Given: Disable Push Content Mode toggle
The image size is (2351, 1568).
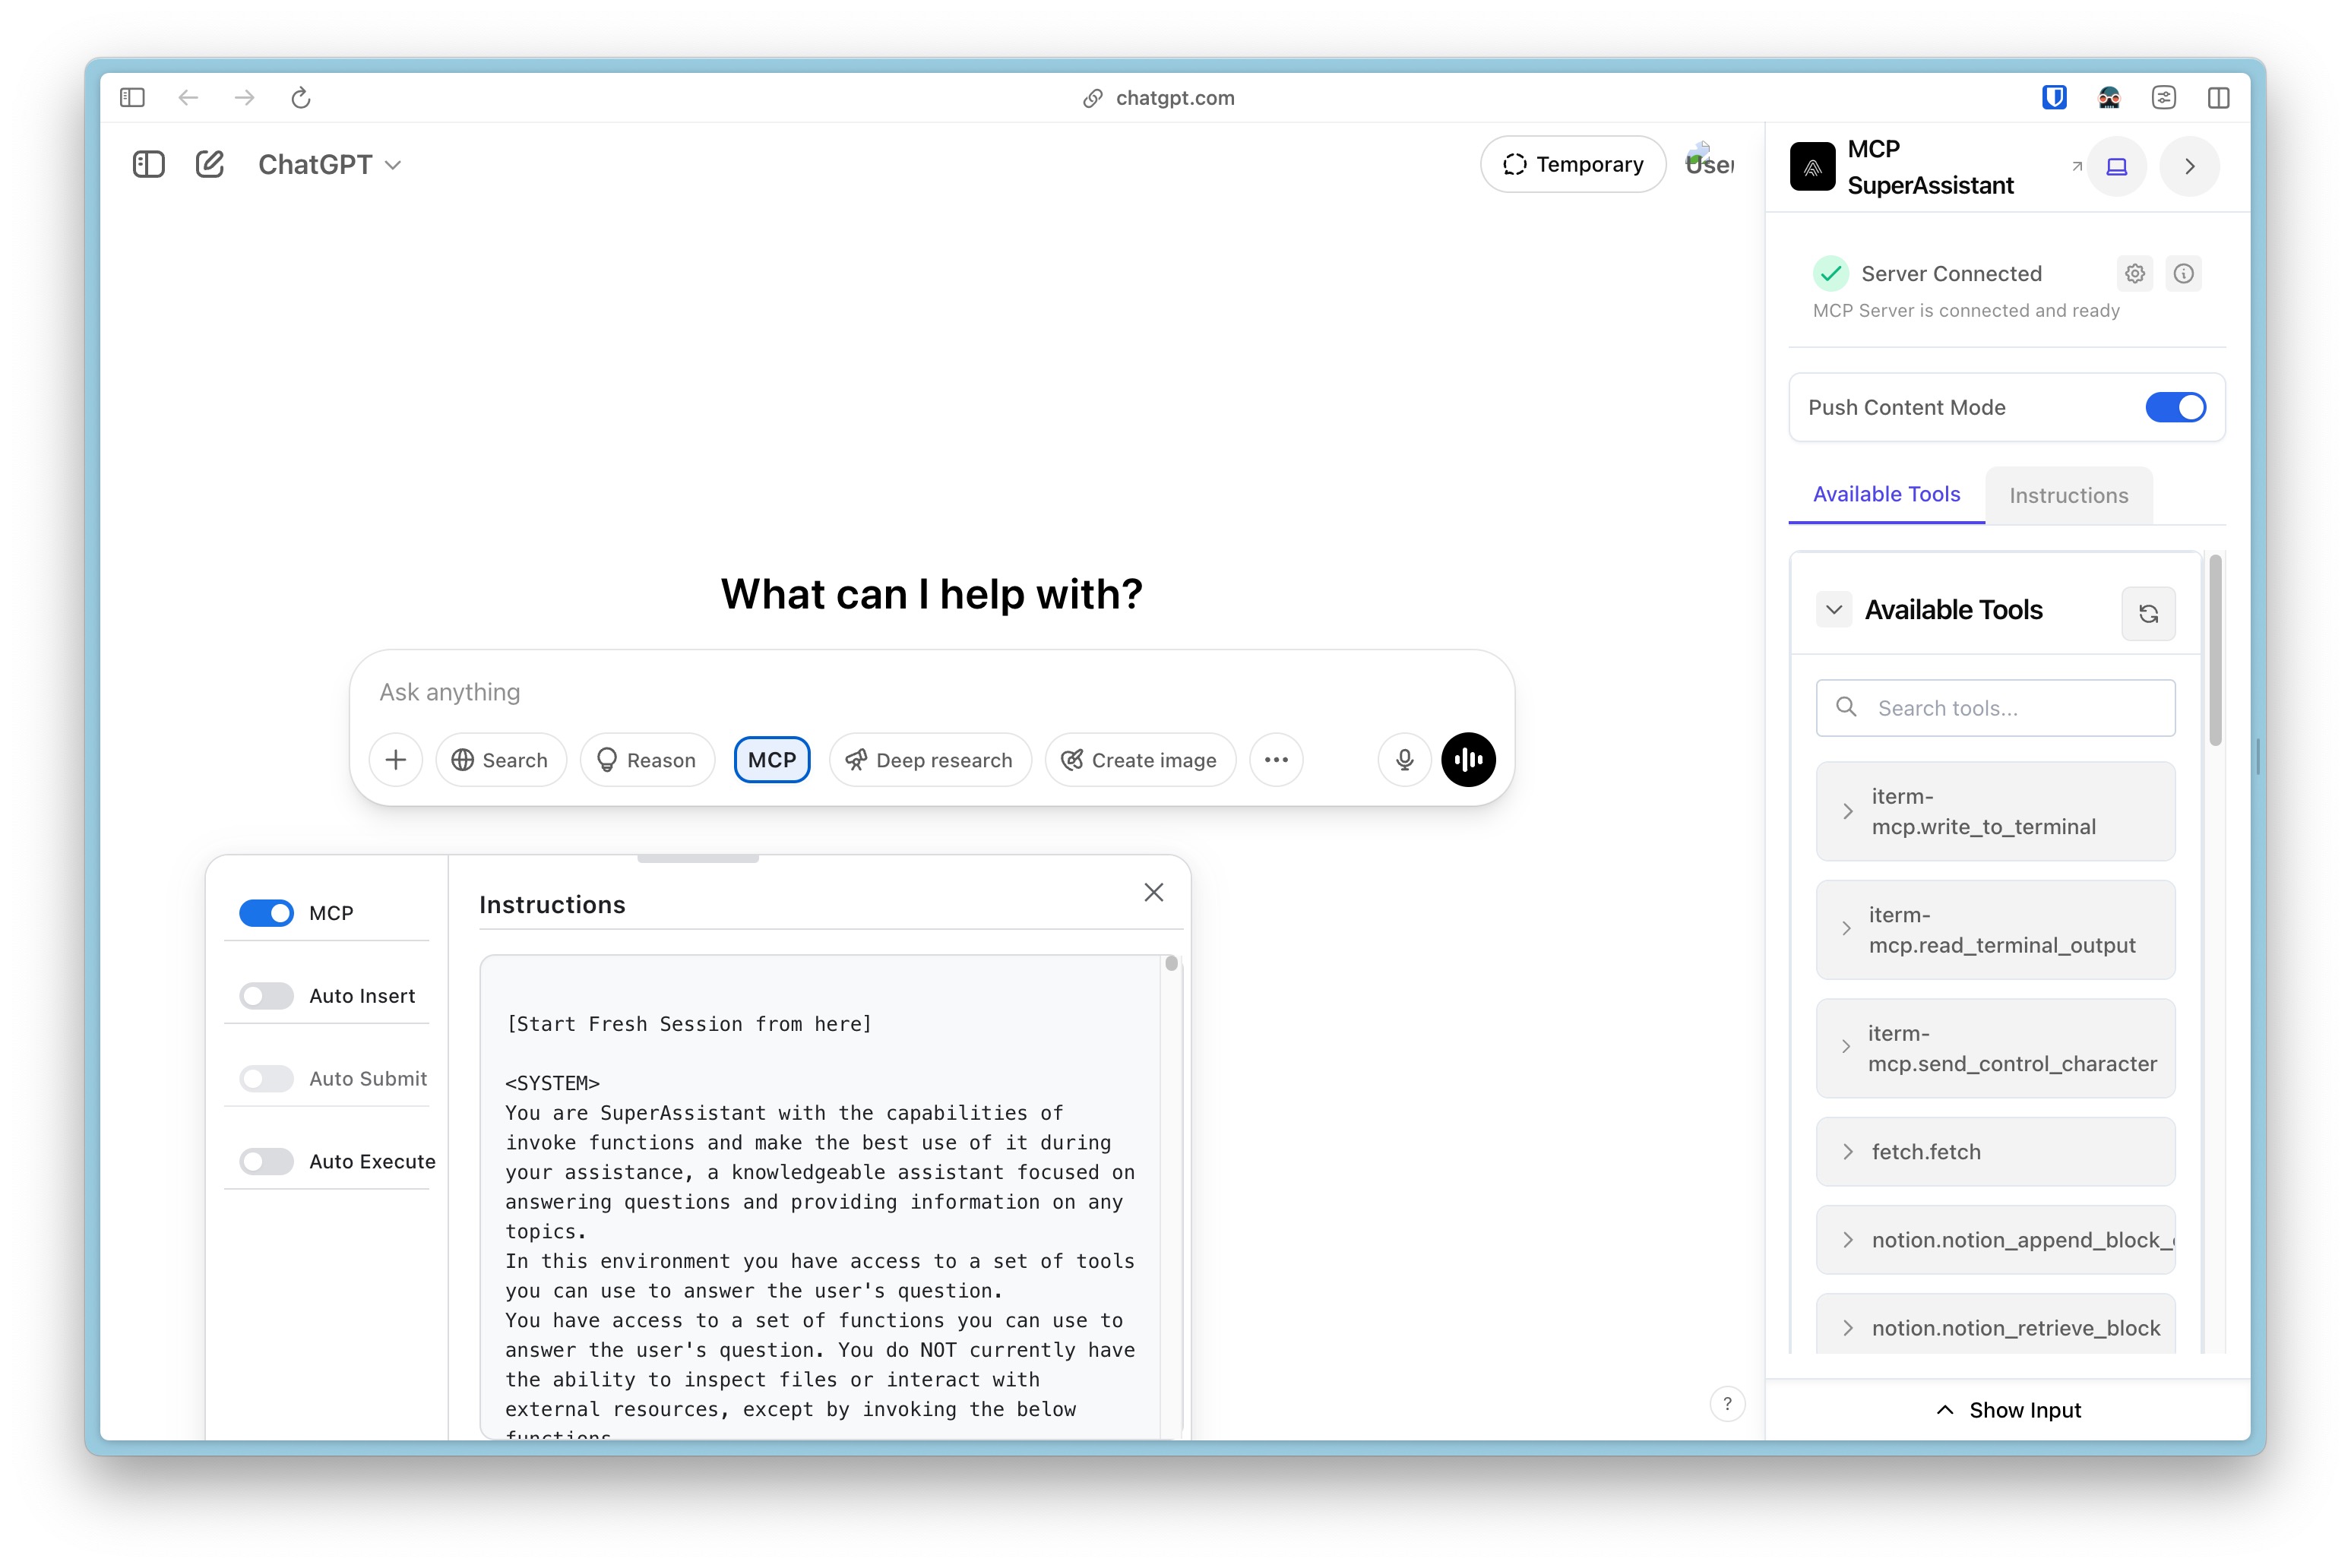Looking at the screenshot, I should pos(2174,407).
